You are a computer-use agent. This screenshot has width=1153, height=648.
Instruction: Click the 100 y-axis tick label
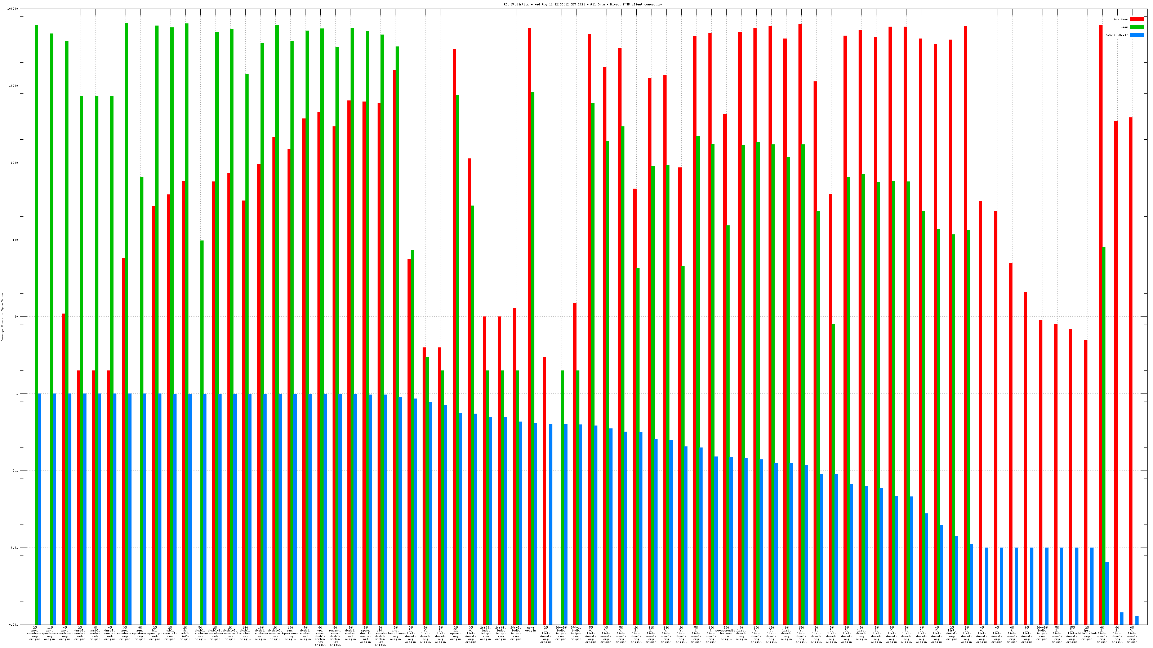pos(15,240)
